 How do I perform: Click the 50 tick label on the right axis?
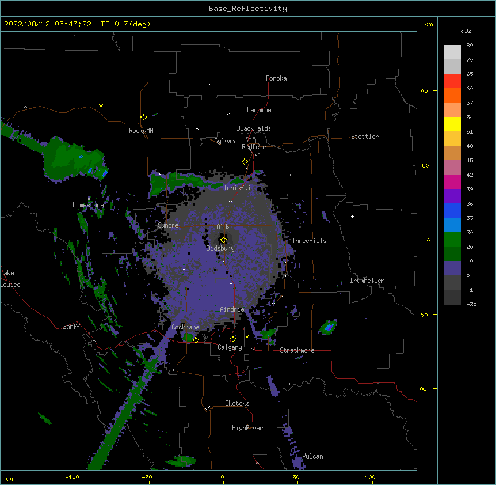pyautogui.click(x=425, y=165)
